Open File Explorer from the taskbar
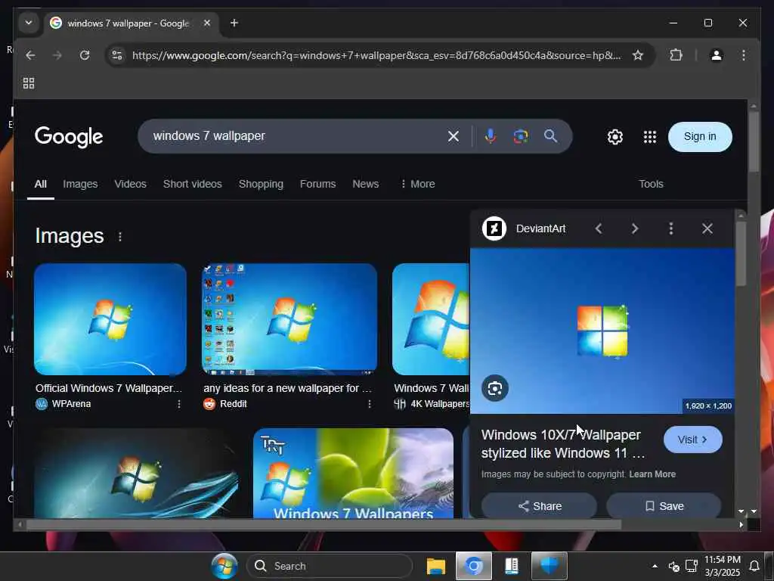This screenshot has height=581, width=774. point(436,566)
